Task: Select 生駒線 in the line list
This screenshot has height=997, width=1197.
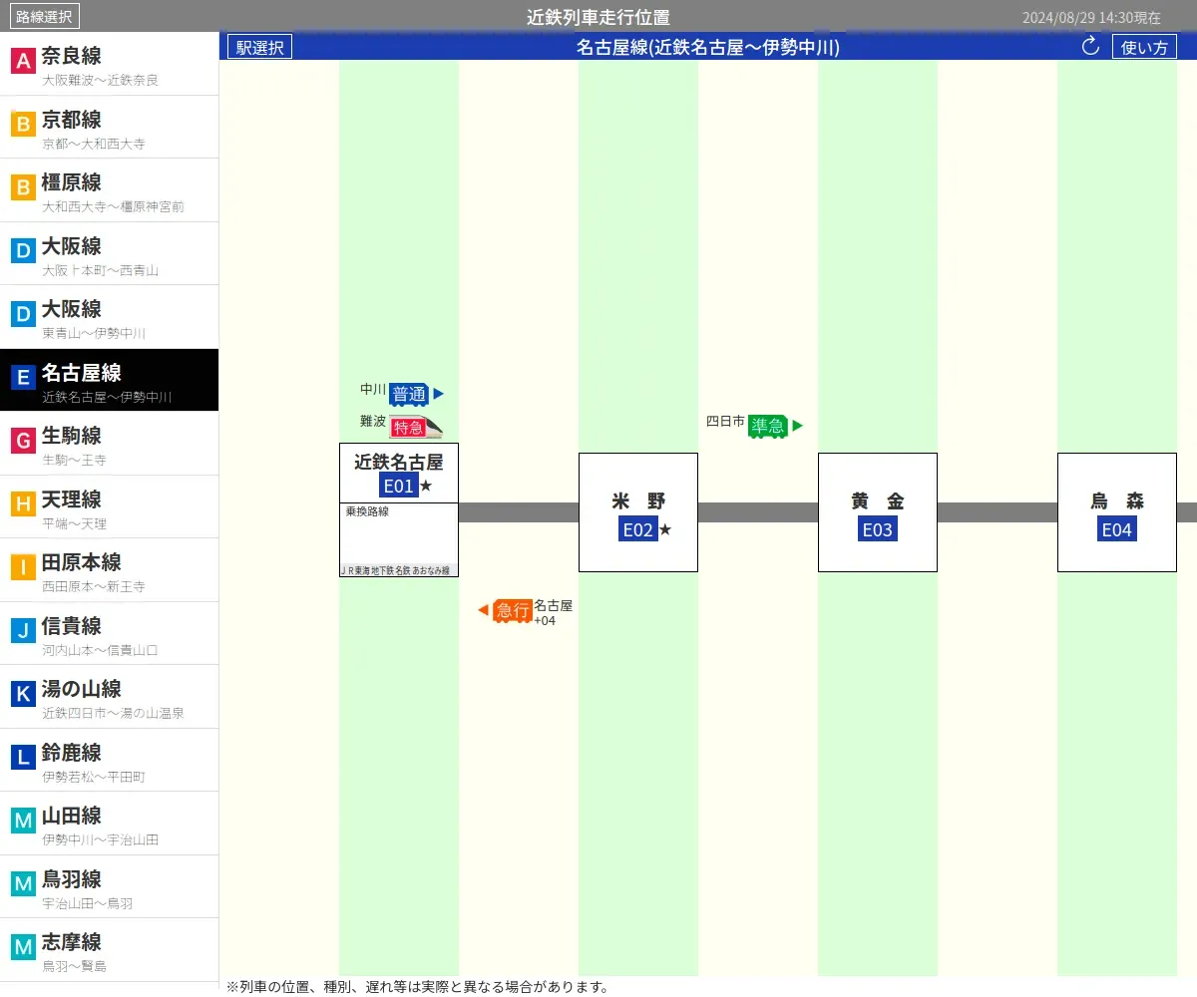Action: [109, 444]
